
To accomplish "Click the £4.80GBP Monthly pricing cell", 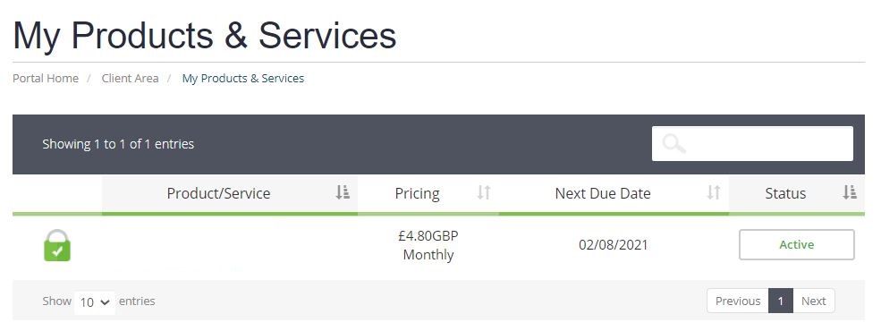I will click(428, 245).
